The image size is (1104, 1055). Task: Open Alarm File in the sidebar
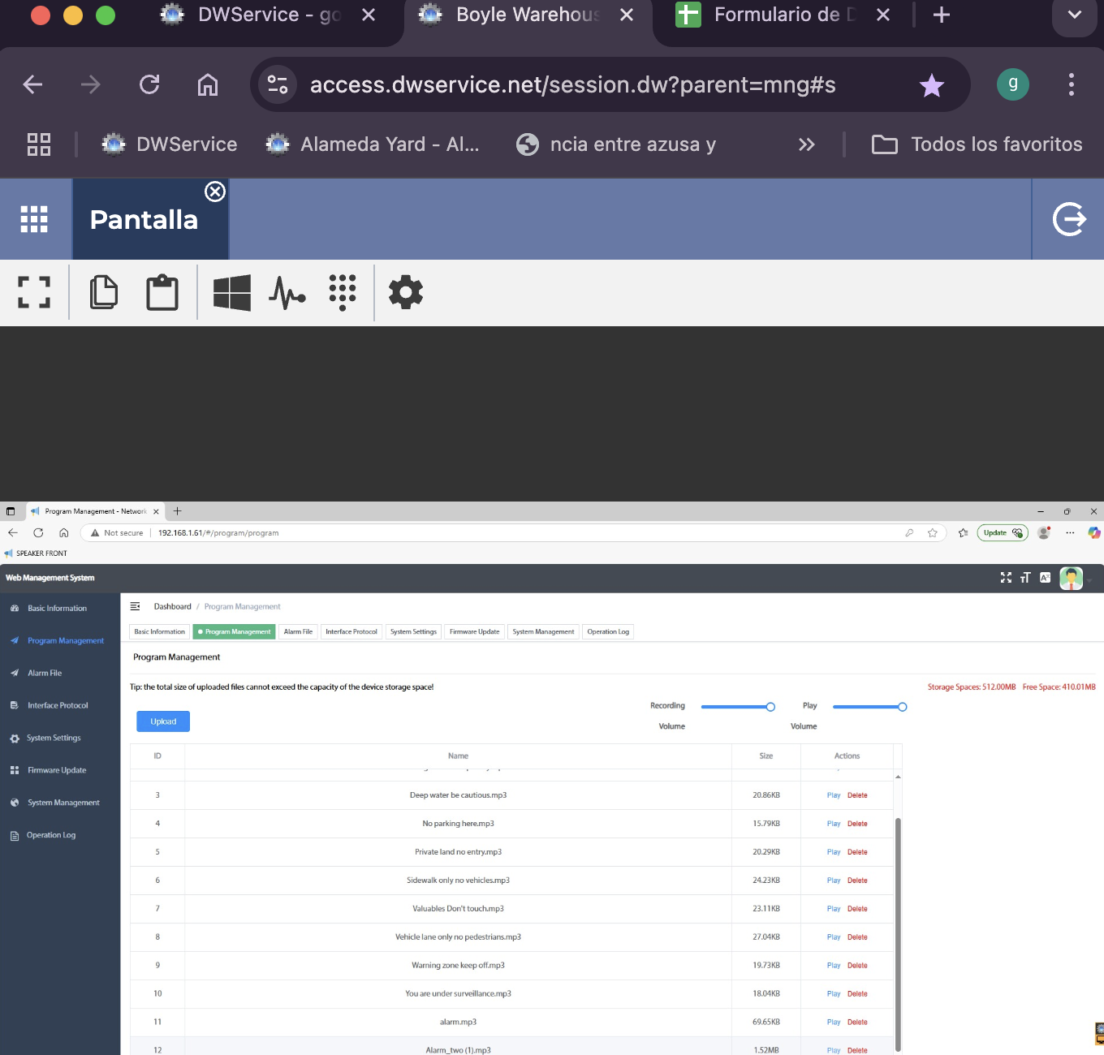coord(45,673)
